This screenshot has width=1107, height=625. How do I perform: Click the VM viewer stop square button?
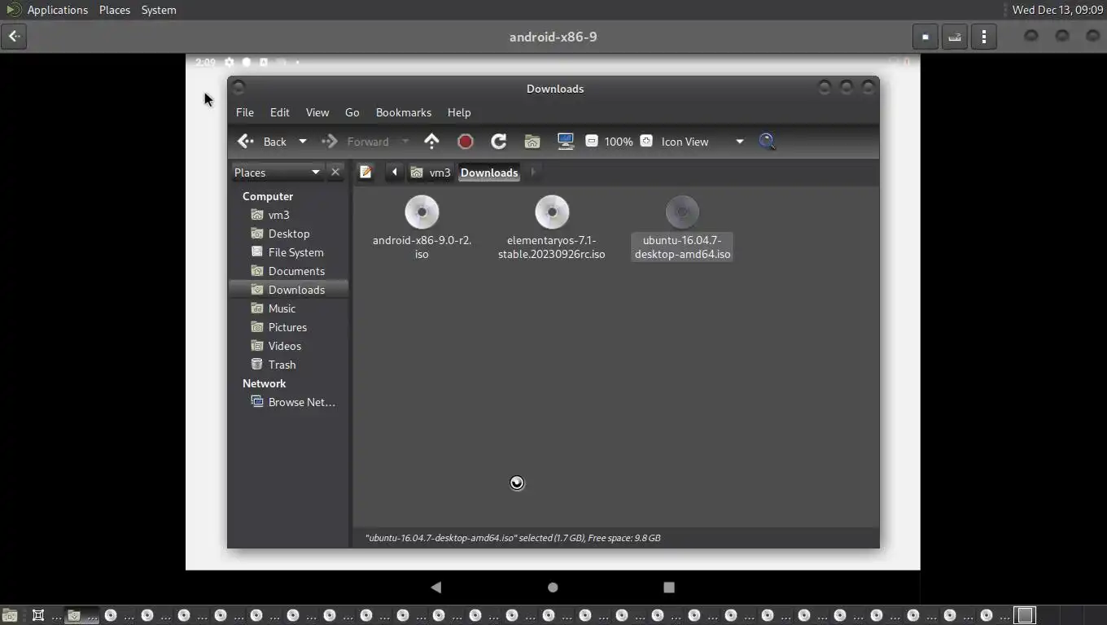(x=925, y=37)
